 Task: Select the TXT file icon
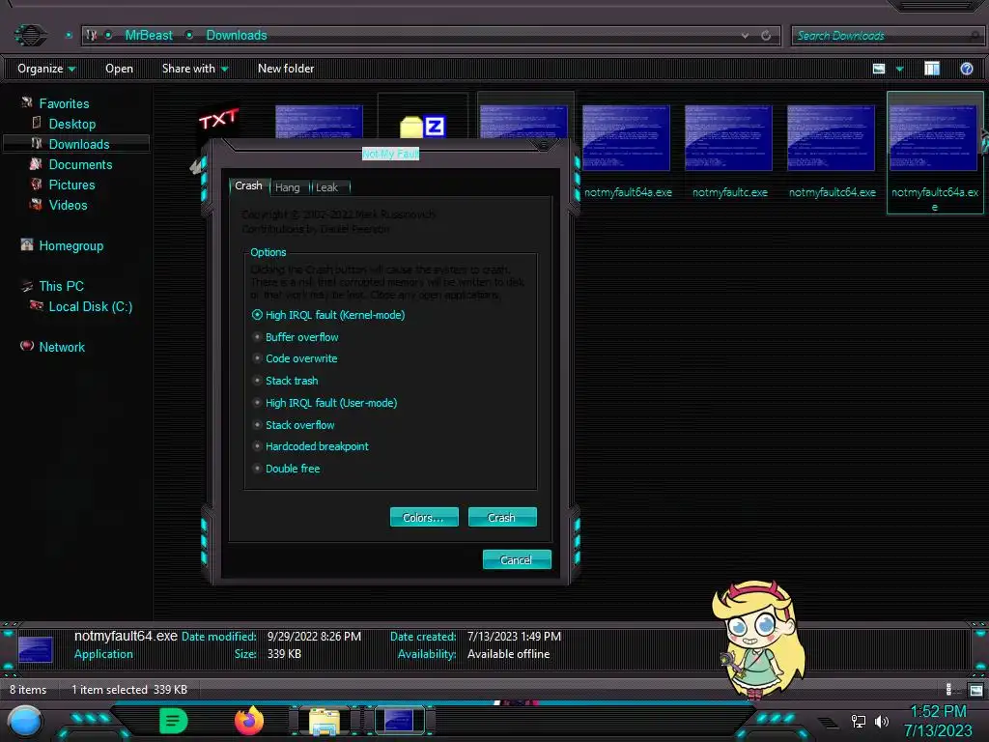[x=218, y=119]
